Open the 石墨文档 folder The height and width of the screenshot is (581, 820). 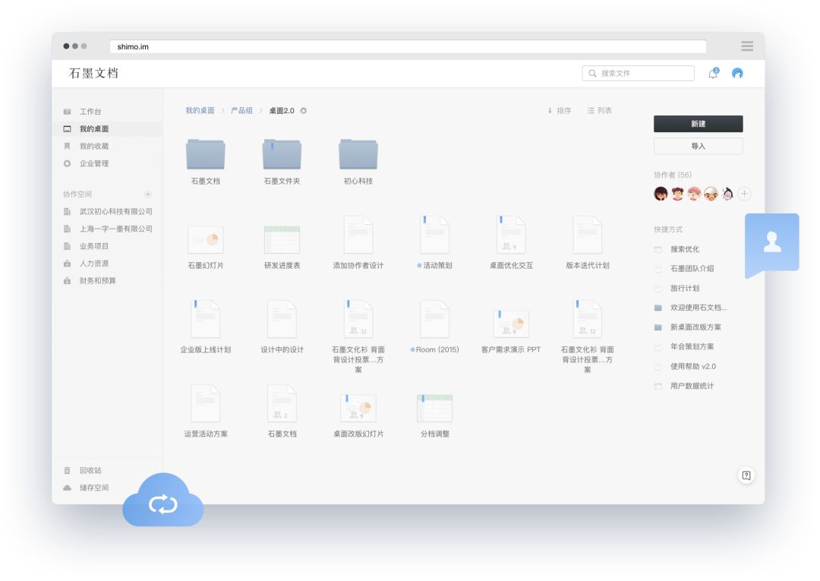206,161
